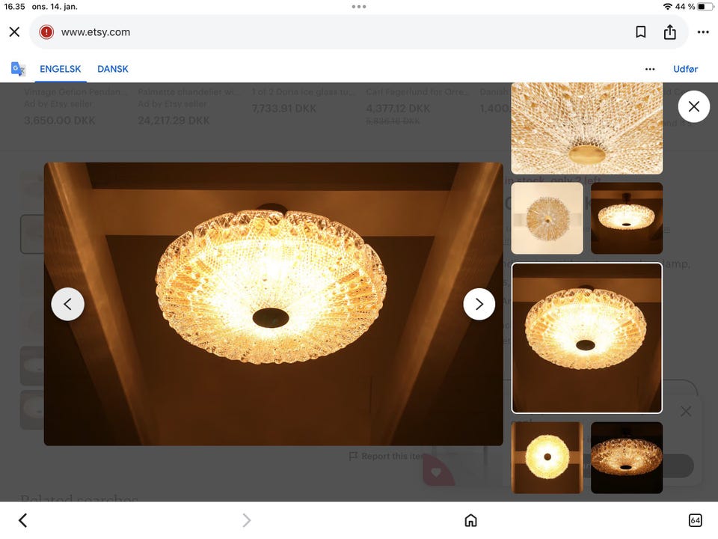
Task: Go forward with bottom navigation arrow
Action: click(x=246, y=520)
